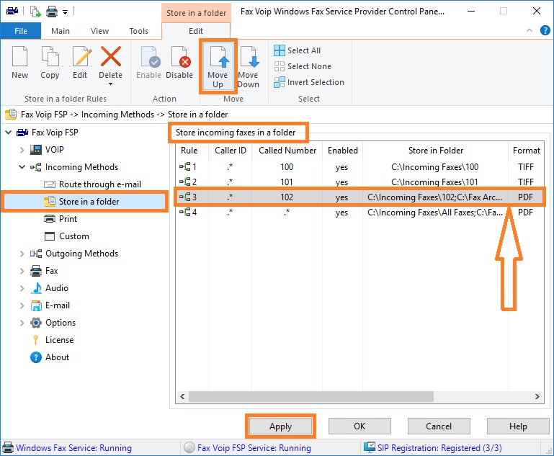Expand the E-mail tree node
This screenshot has height=456, width=554.
(x=22, y=305)
